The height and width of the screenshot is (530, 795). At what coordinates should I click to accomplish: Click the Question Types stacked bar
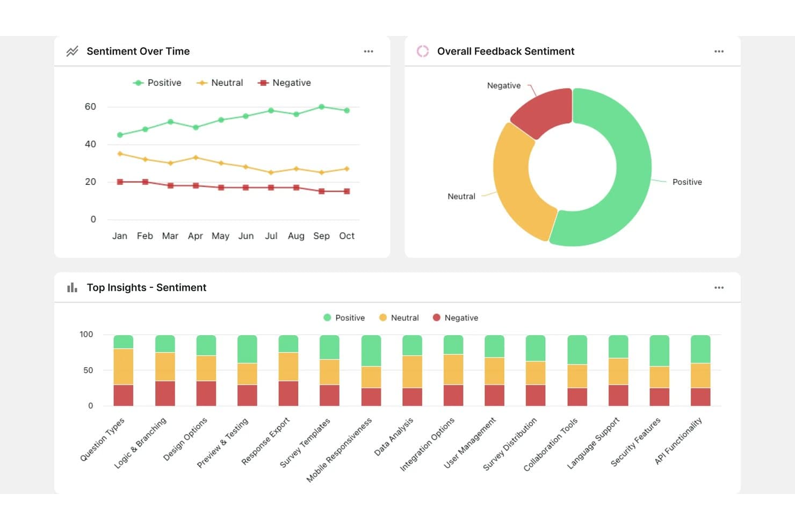pyautogui.click(x=124, y=371)
